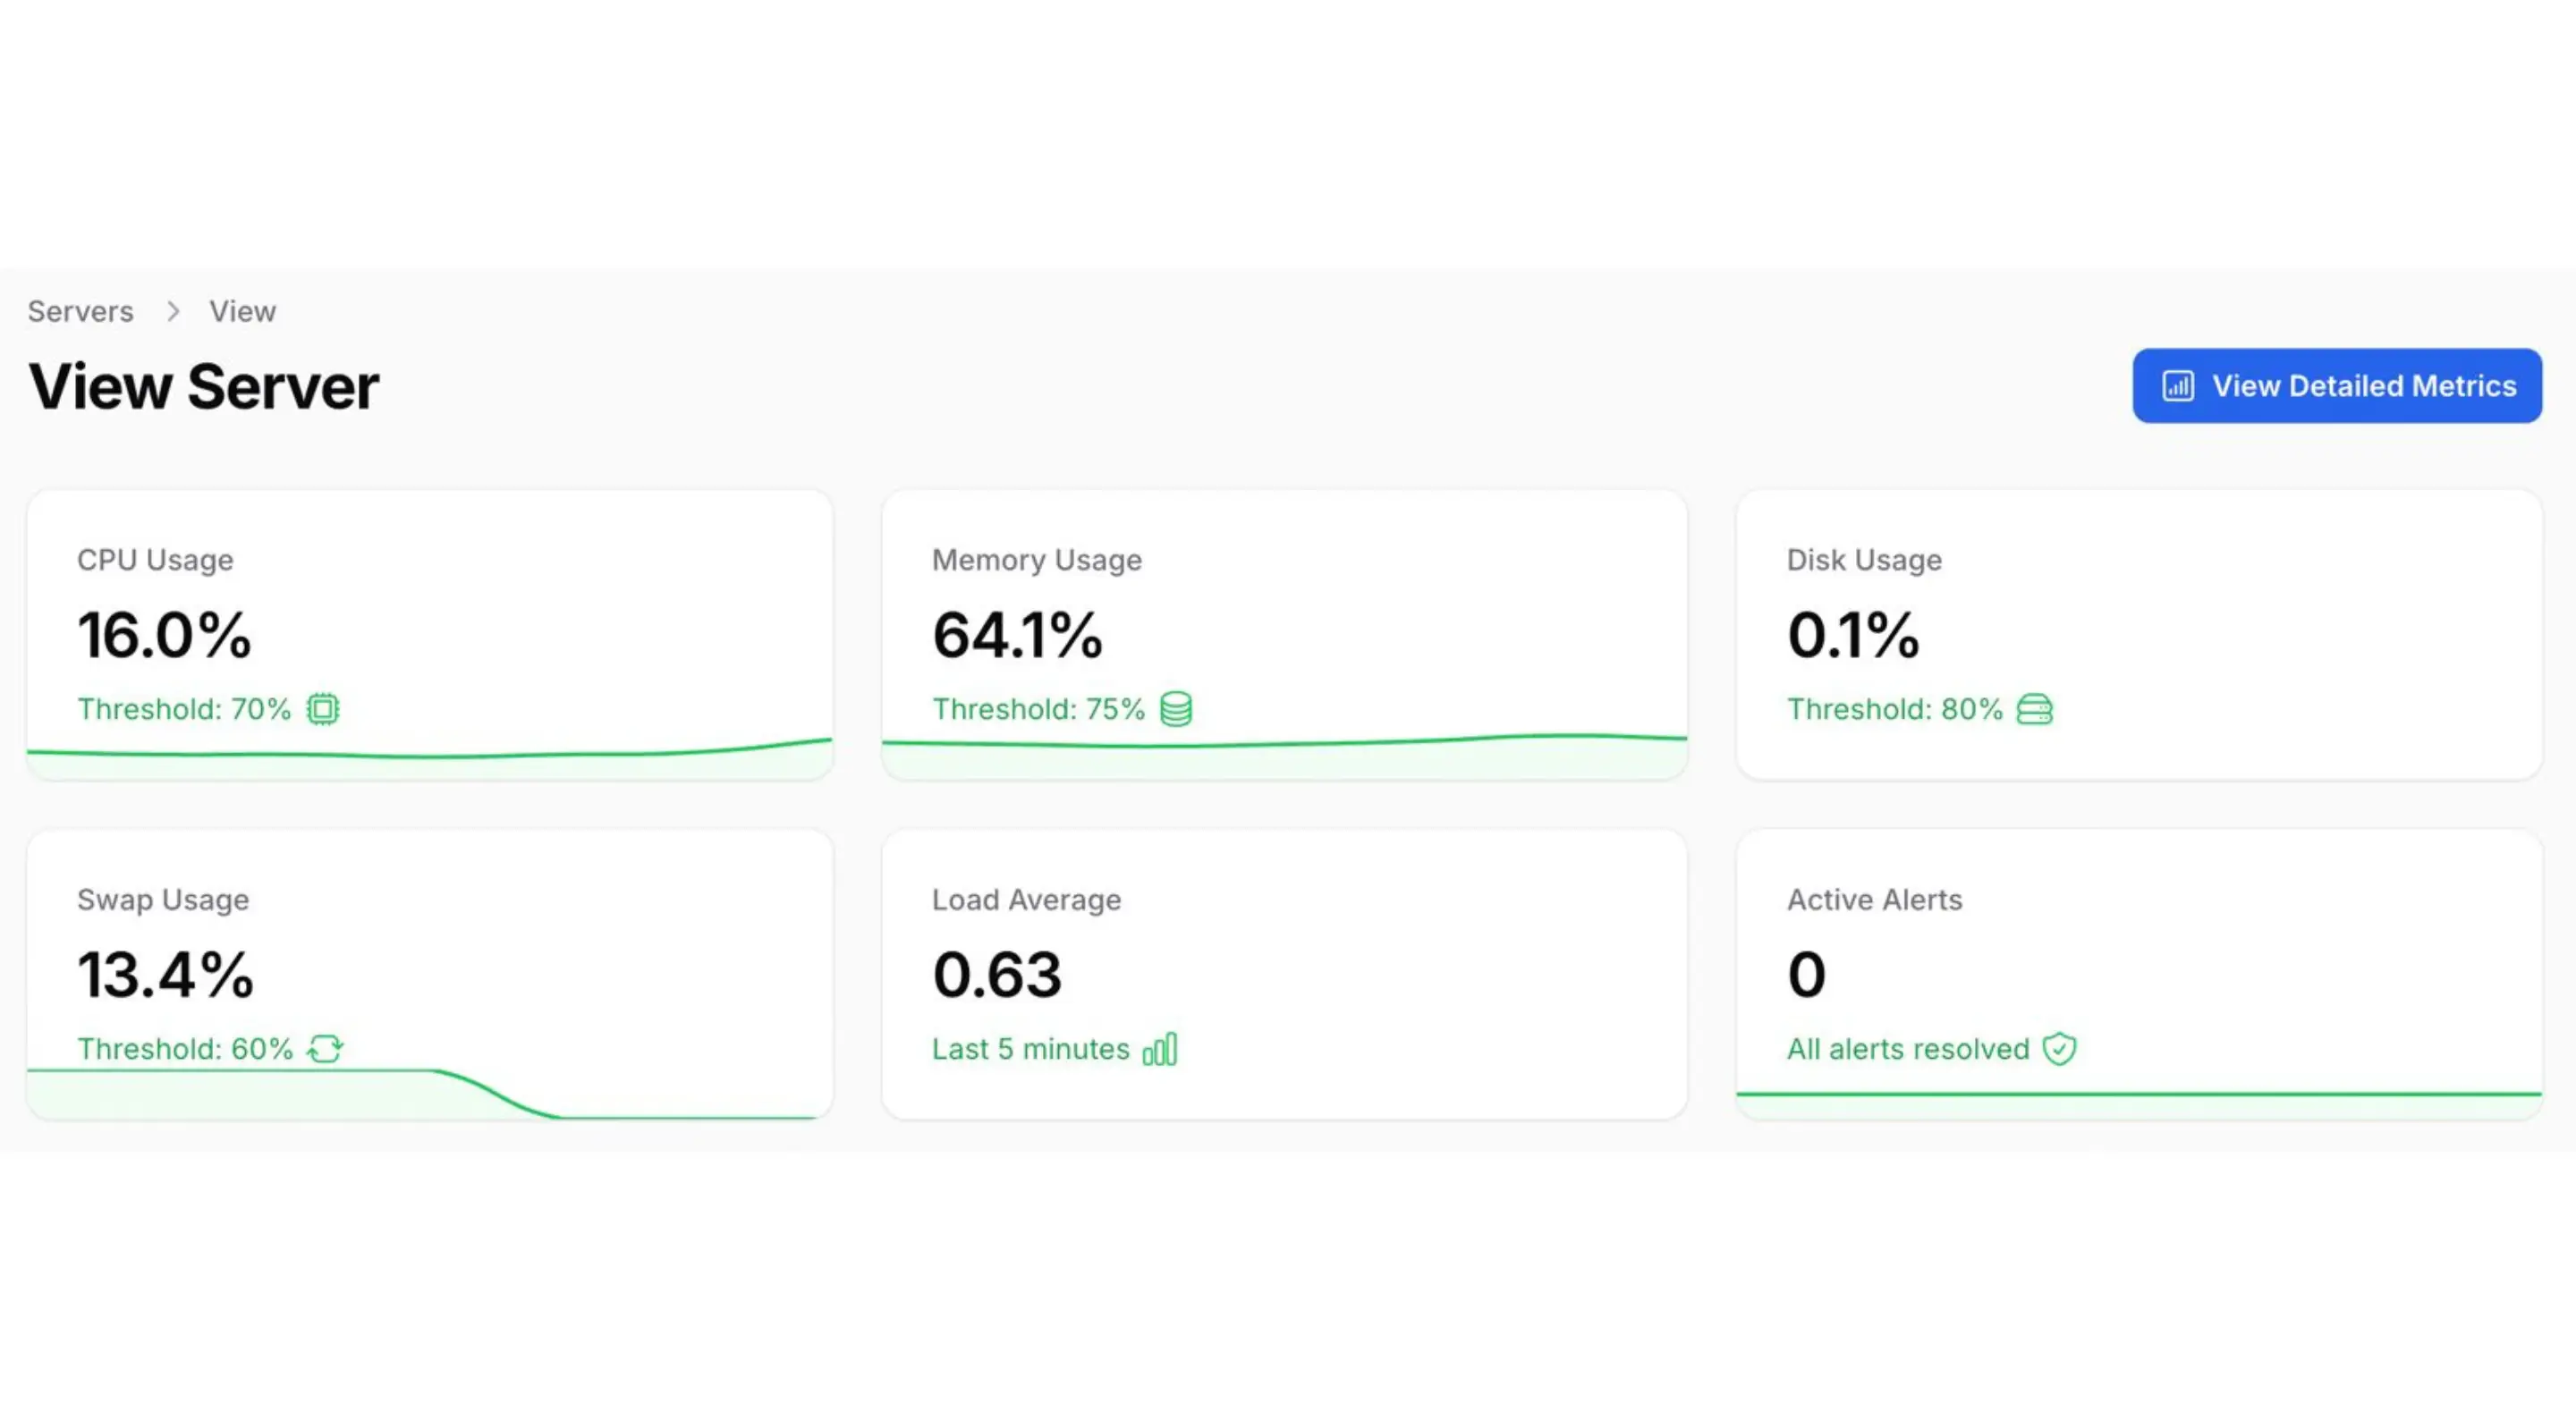Open View Detailed Metrics
The image size is (2576, 1420).
[x=2336, y=386]
